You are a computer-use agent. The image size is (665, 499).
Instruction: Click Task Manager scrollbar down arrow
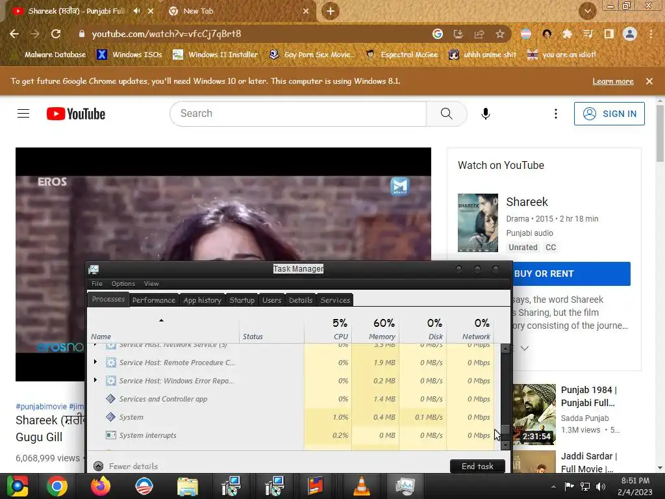(x=505, y=445)
